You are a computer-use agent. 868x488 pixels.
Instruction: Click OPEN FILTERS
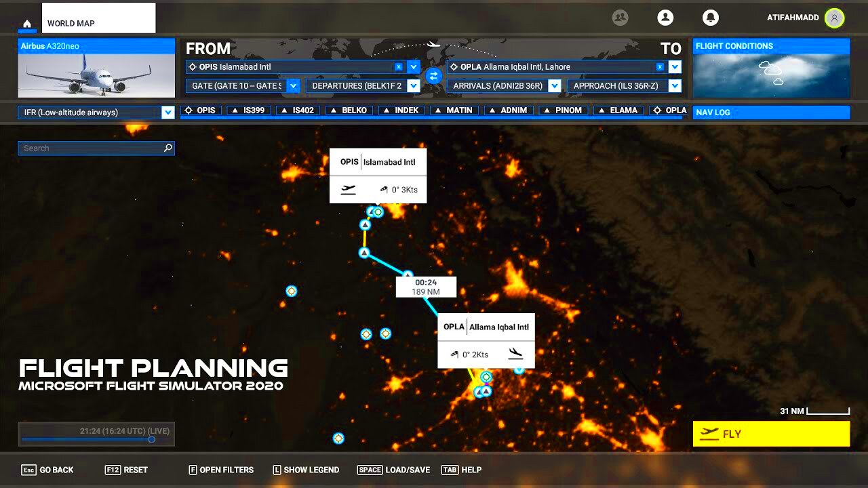221,470
